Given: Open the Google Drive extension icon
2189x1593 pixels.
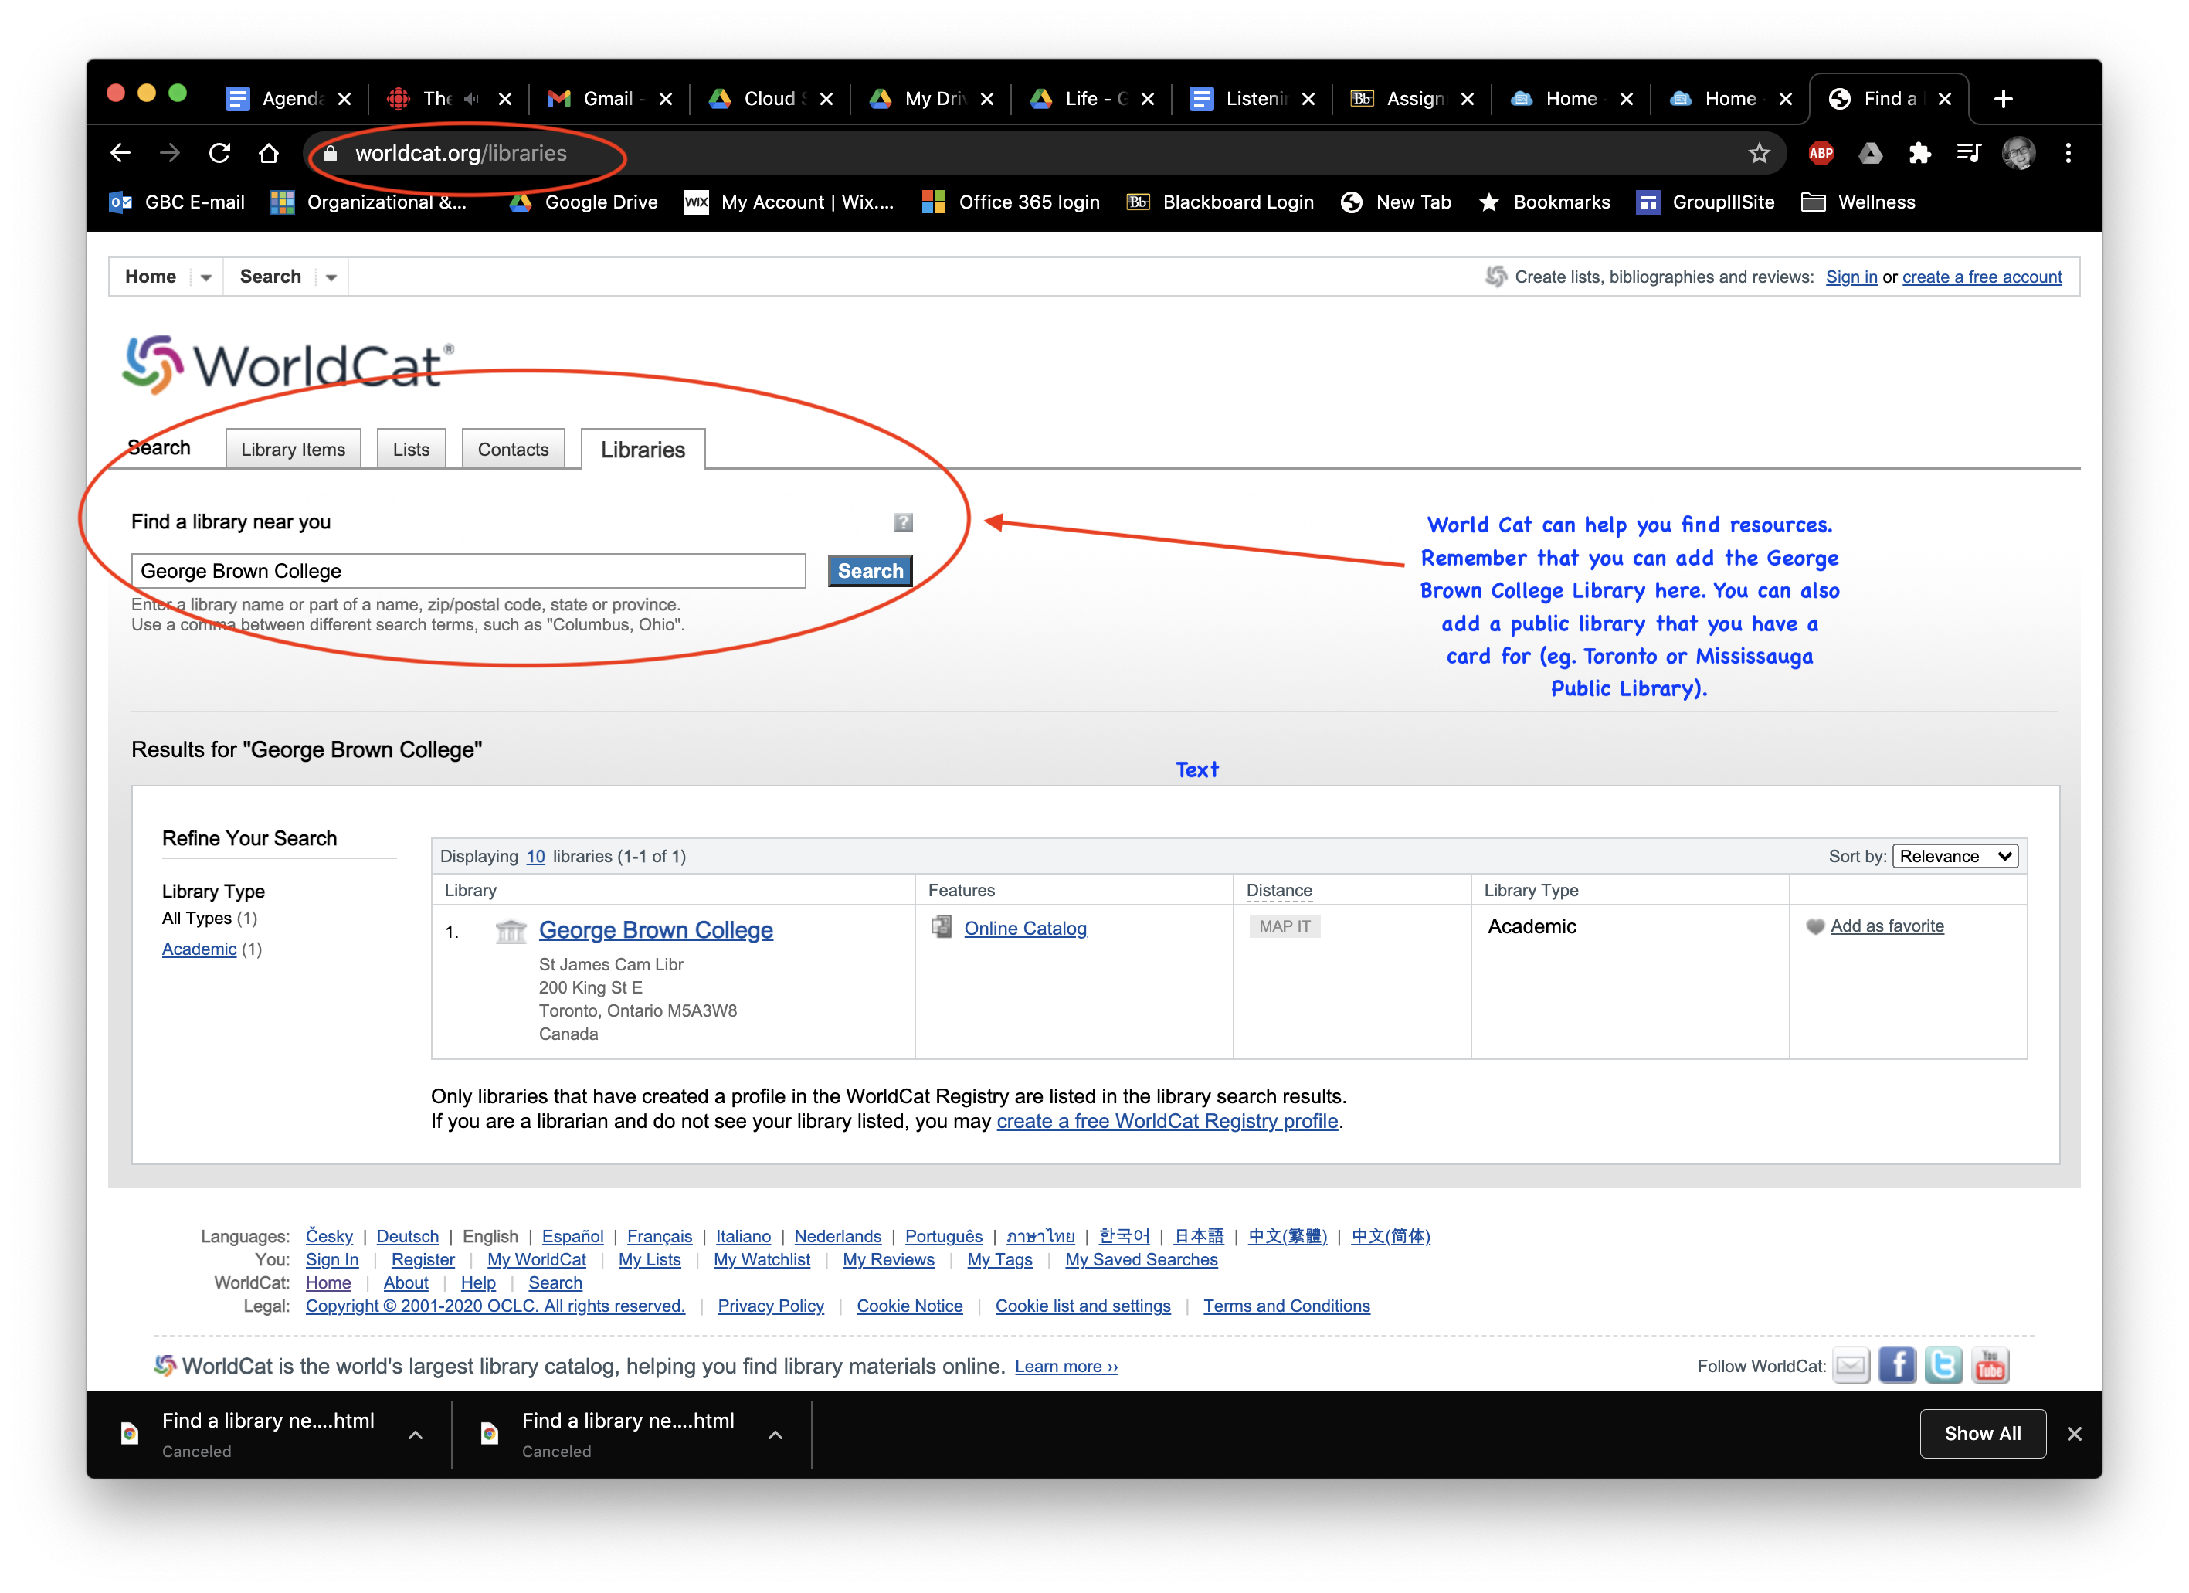Looking at the screenshot, I should click(1871, 152).
